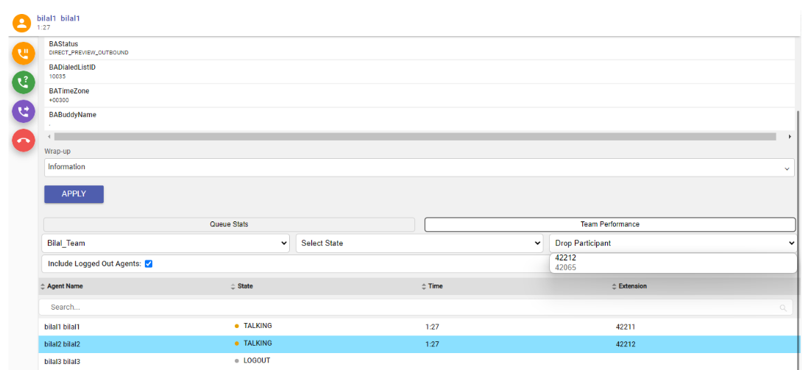This screenshot has width=811, height=370.
Task: Click the orange hold call icon
Action: point(24,54)
